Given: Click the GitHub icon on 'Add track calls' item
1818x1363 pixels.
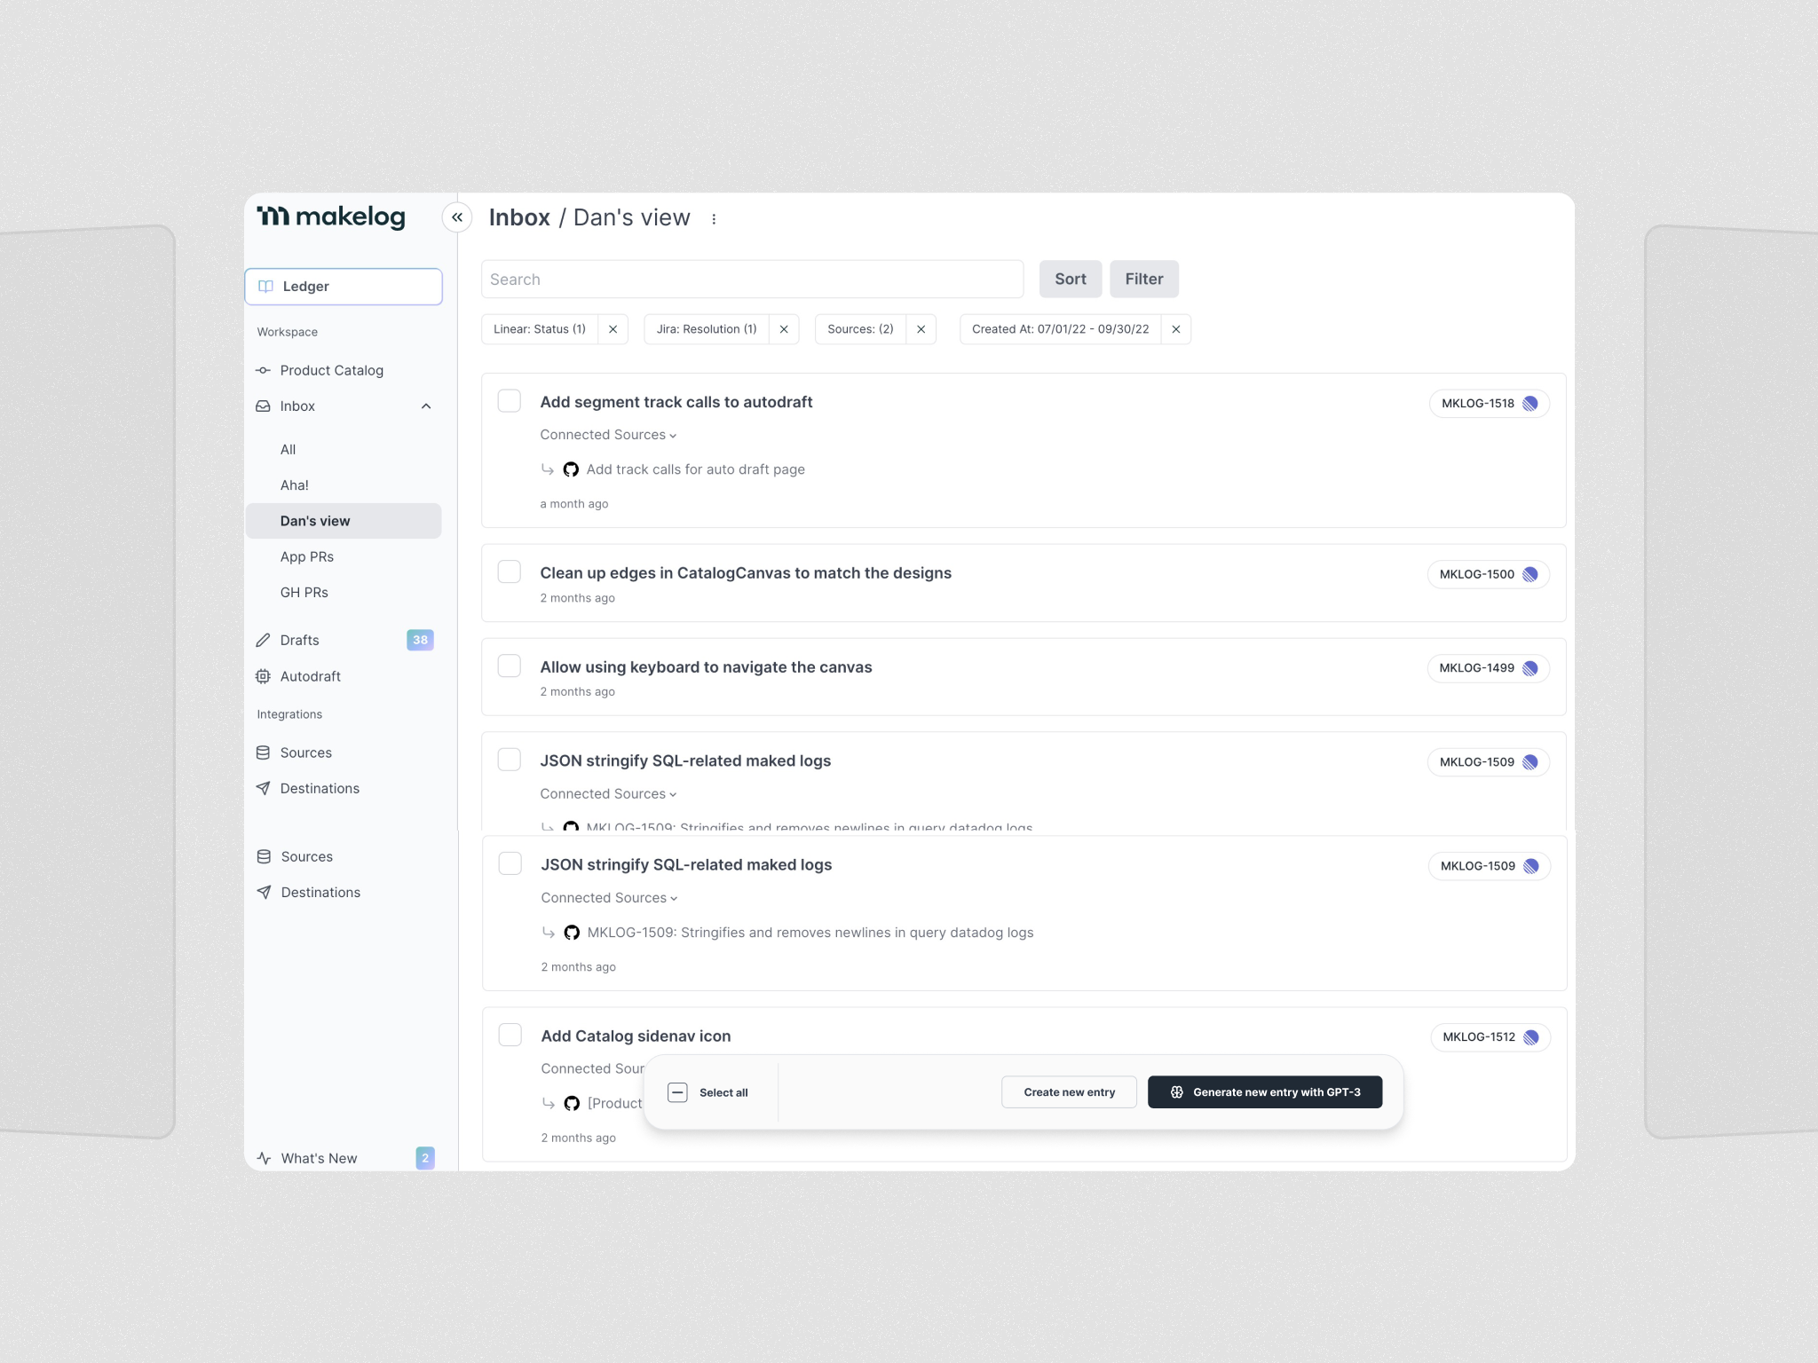Looking at the screenshot, I should [x=571, y=469].
